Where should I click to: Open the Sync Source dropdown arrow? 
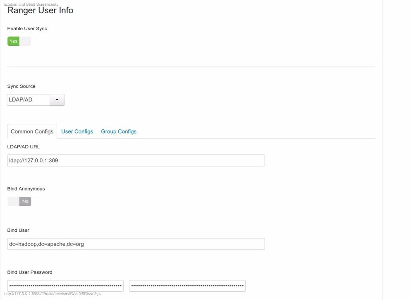57,100
